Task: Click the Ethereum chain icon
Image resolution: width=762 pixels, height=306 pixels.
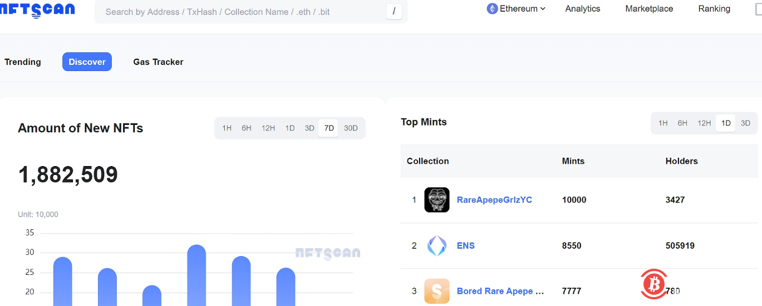Action: [x=492, y=9]
